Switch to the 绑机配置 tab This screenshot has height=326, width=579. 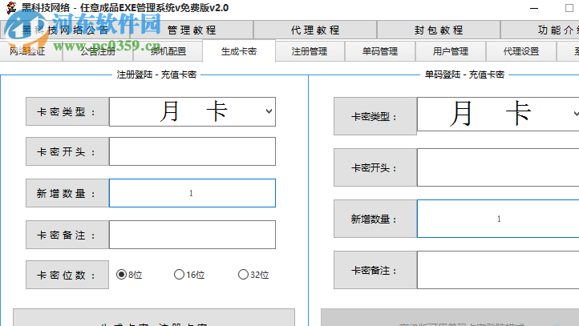coord(168,51)
